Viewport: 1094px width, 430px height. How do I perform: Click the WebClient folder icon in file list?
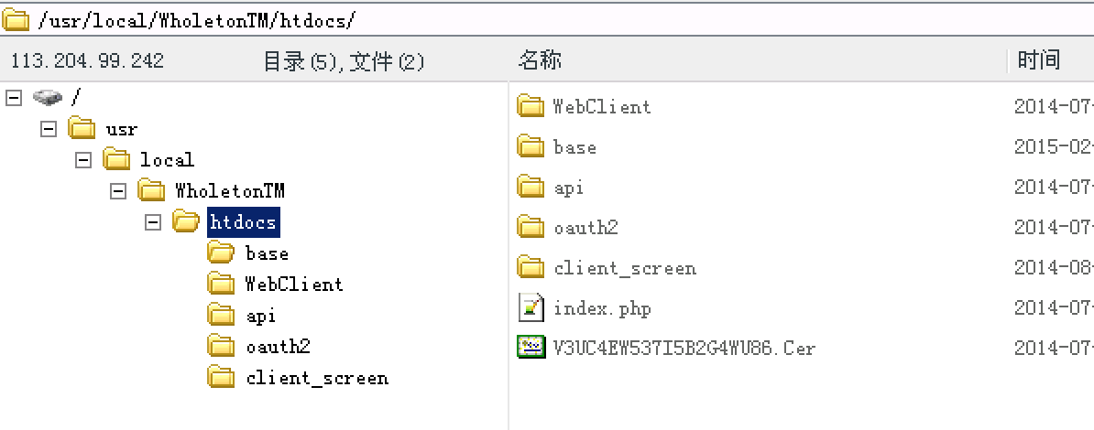531,106
